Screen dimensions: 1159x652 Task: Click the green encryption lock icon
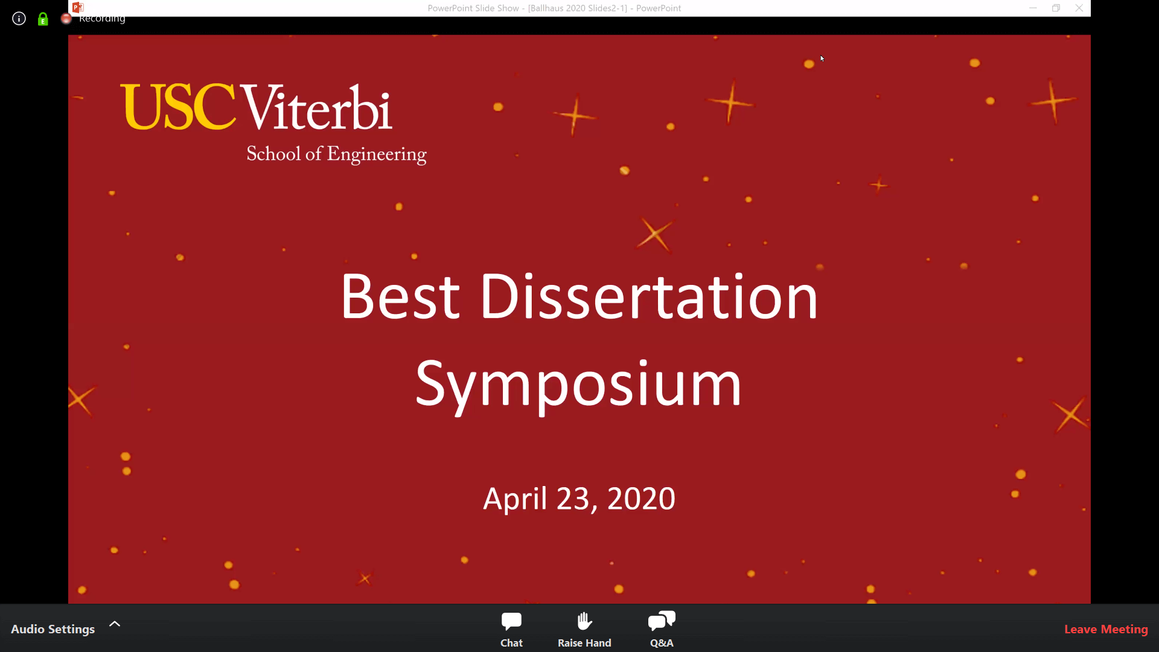(x=43, y=19)
